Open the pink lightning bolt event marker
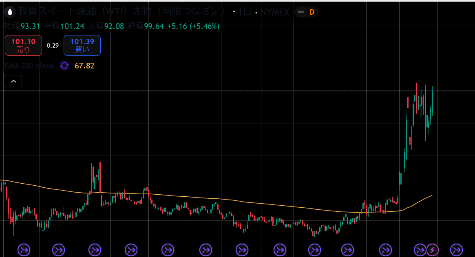The height and width of the screenshot is (257, 475). (x=432, y=249)
